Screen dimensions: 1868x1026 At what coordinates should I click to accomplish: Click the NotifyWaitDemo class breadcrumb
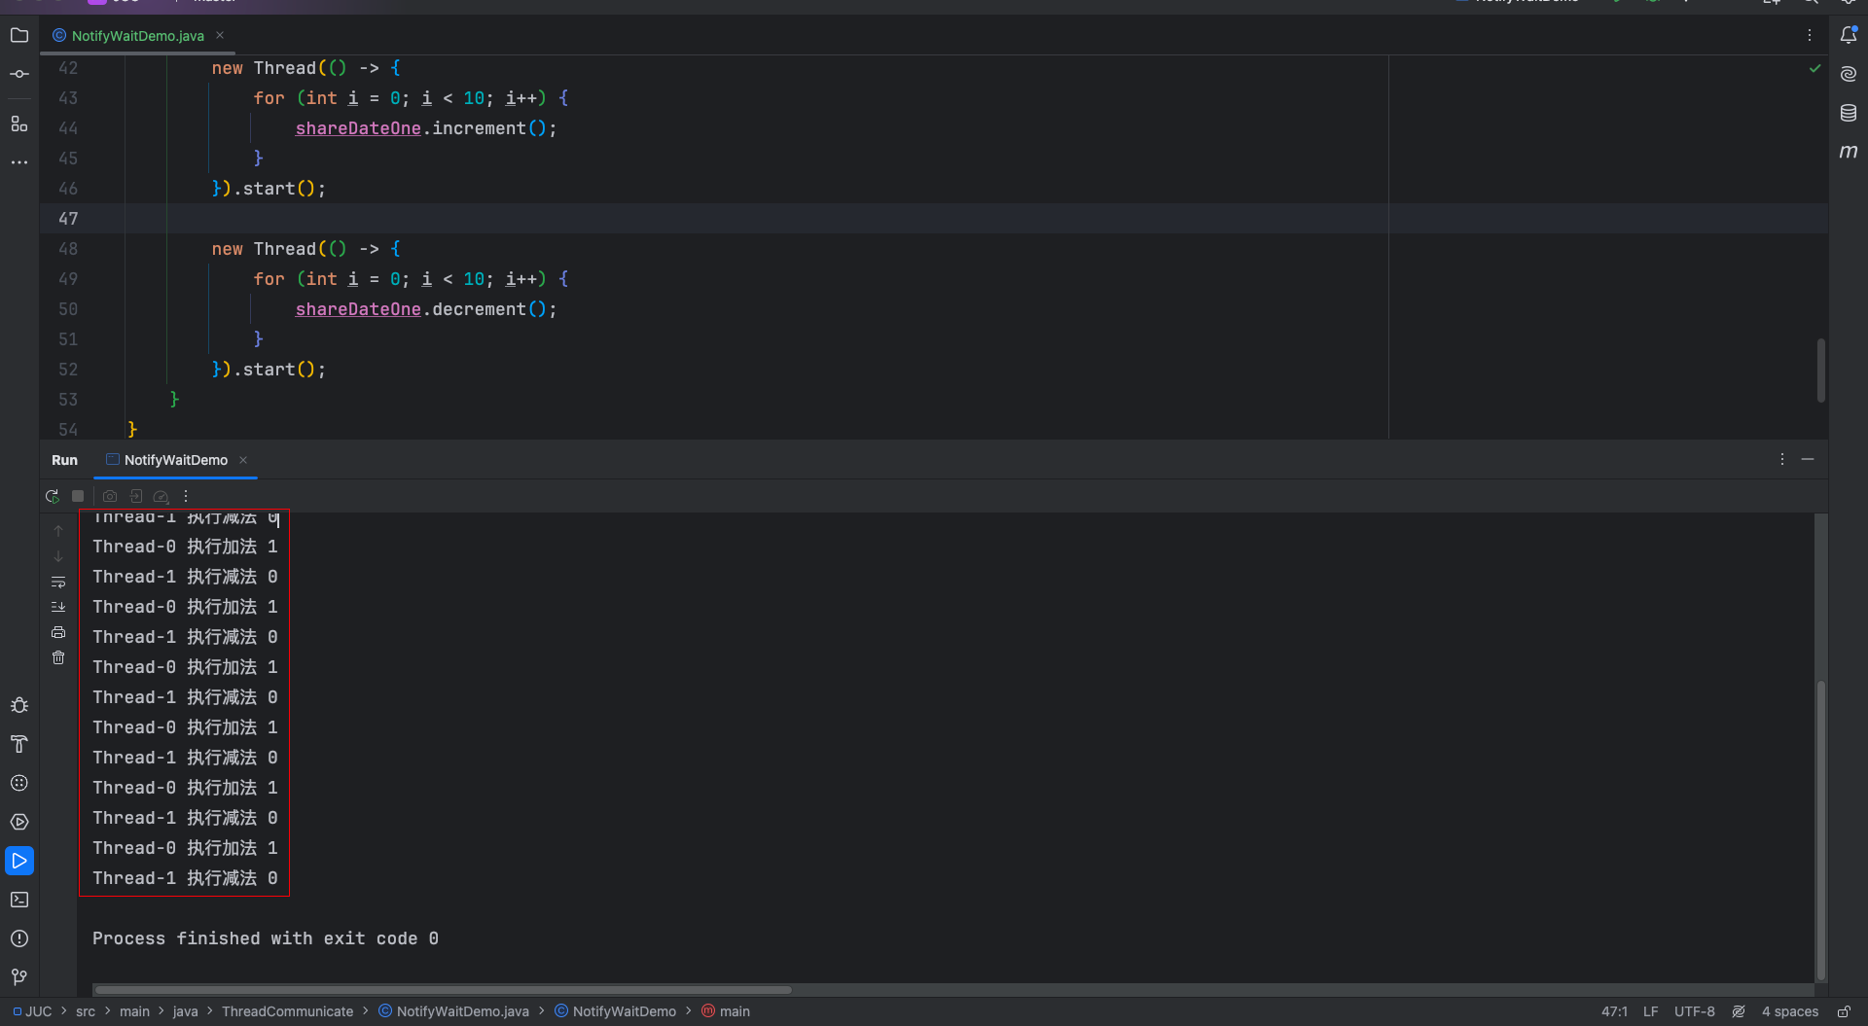615,1011
